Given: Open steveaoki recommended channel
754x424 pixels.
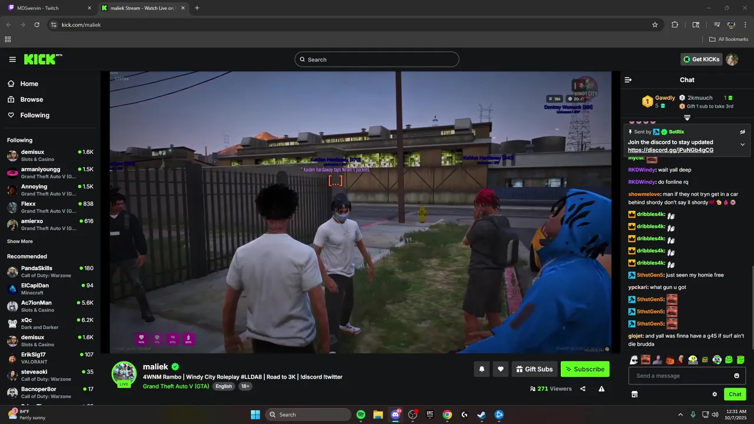Looking at the screenshot, I should point(50,375).
